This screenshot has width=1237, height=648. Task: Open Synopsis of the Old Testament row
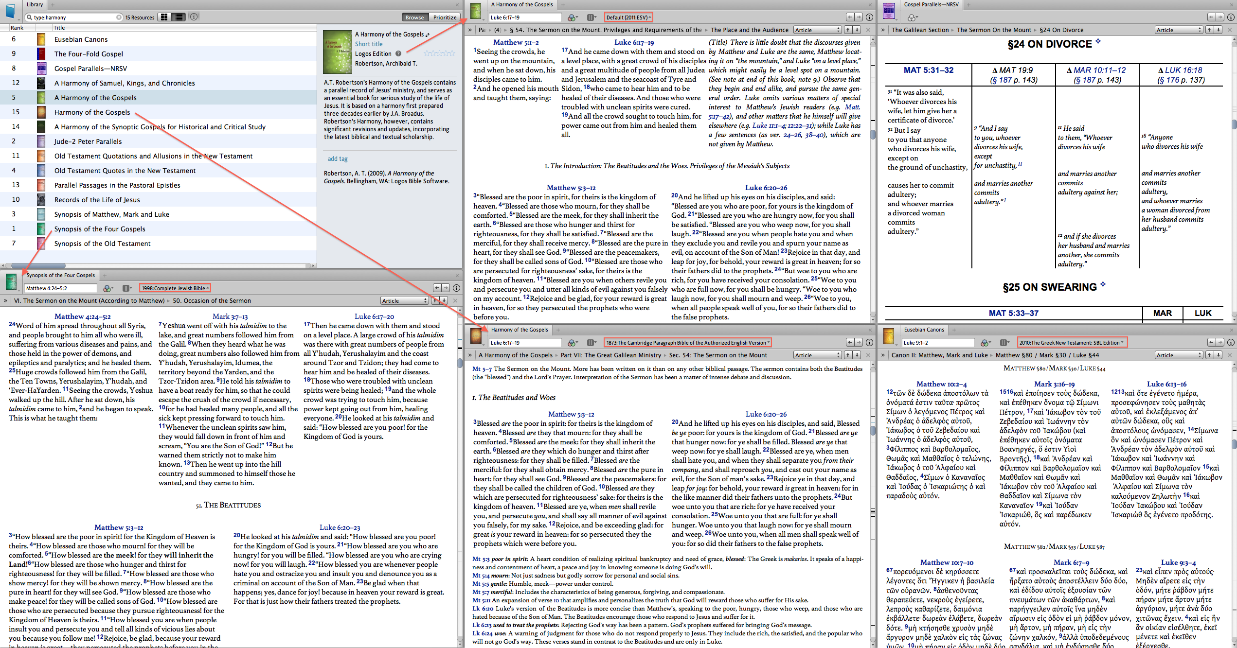[x=102, y=244]
